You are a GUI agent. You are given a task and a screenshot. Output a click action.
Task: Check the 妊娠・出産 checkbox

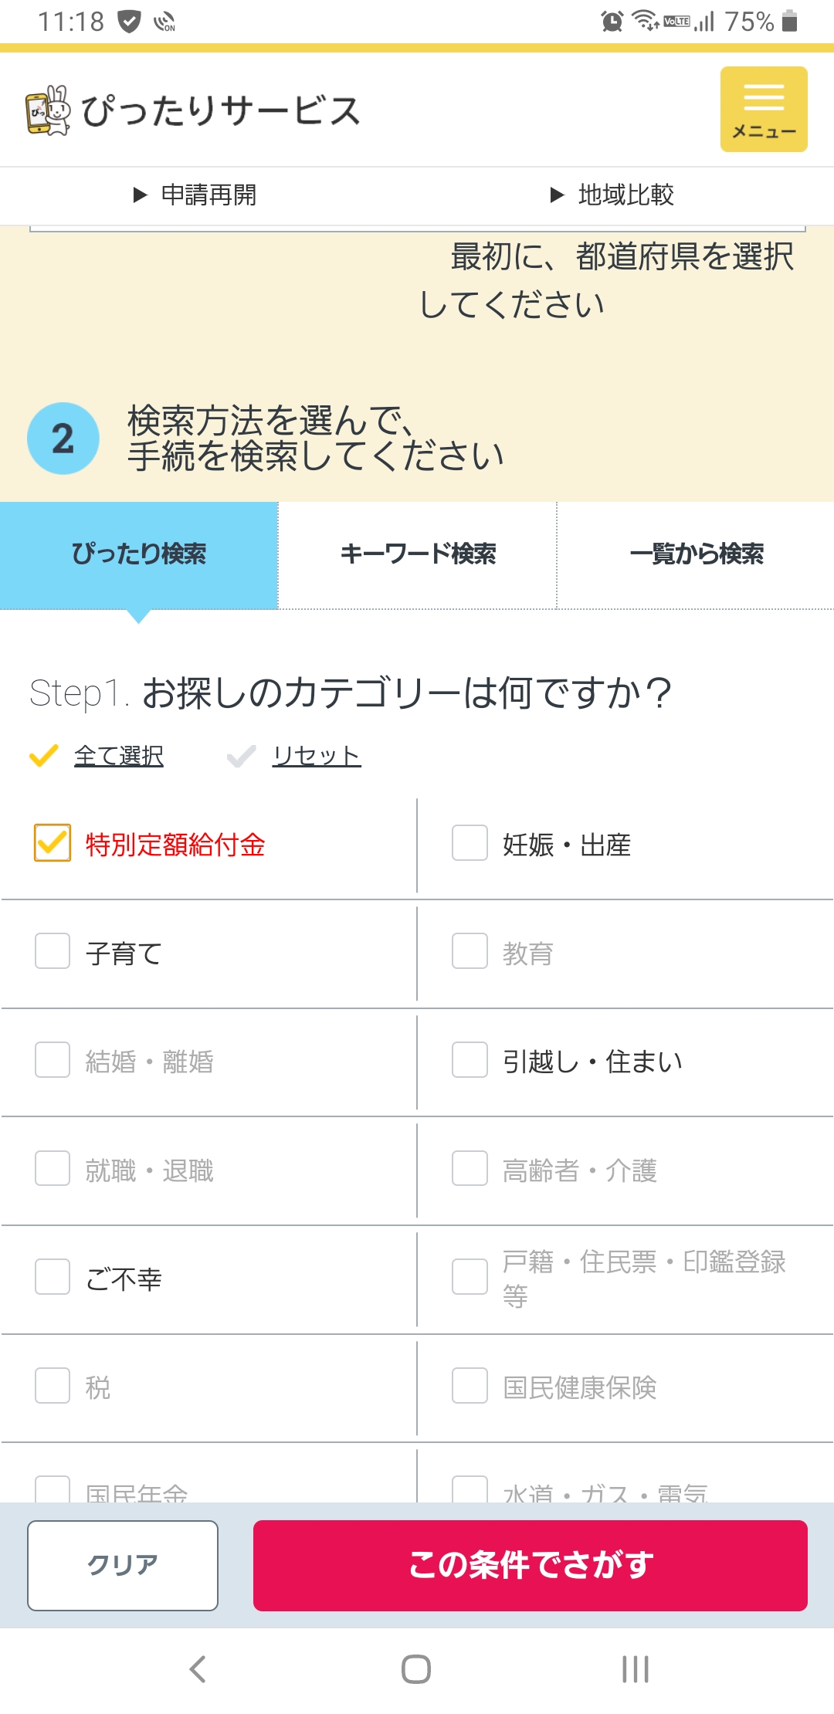click(x=470, y=842)
